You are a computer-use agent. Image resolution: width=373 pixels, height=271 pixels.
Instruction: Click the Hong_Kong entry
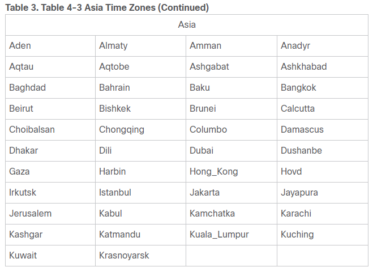tap(214, 172)
